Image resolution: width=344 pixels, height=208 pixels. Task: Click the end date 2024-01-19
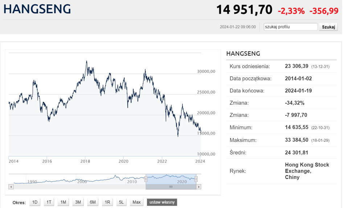[x=298, y=91]
